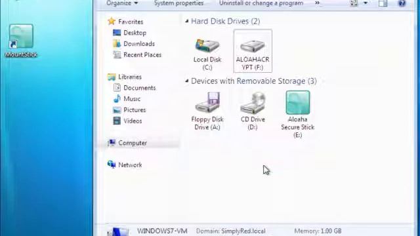Open Recent Places under Favorites
420x236 pixels.
point(142,54)
